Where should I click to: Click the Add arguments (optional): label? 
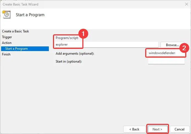(x=75, y=54)
